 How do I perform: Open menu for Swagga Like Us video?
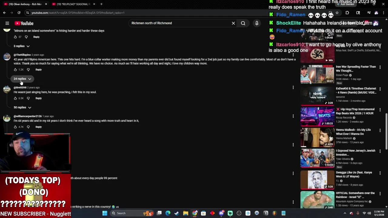[380, 173]
